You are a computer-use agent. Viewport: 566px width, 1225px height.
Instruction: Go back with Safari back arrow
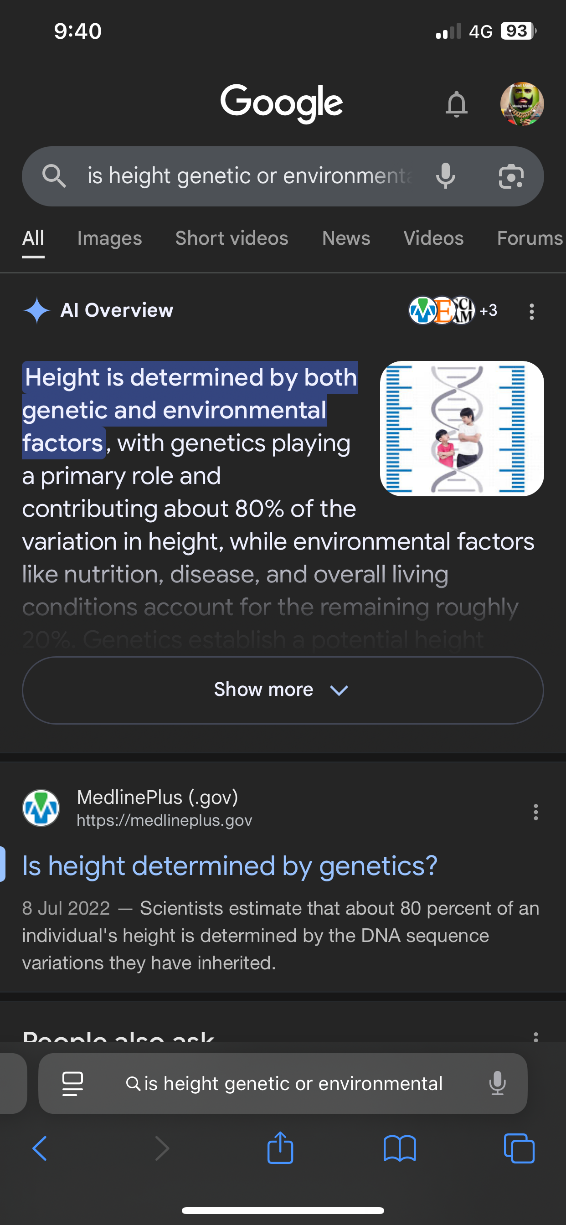pos(40,1148)
